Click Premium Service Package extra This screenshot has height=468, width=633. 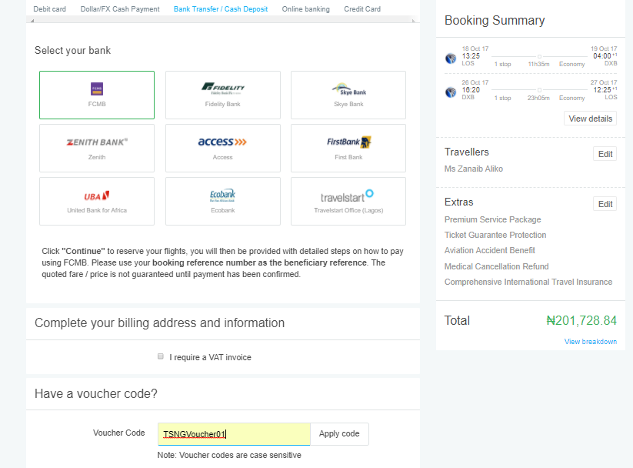492,219
